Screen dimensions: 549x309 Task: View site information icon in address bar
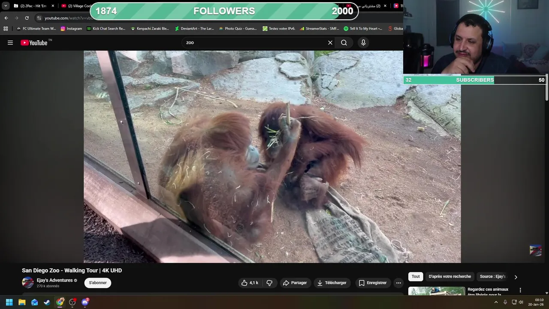[x=39, y=18]
